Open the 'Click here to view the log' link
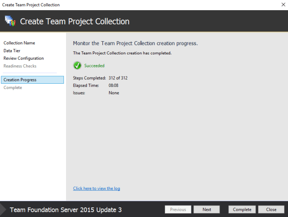 coord(97,188)
